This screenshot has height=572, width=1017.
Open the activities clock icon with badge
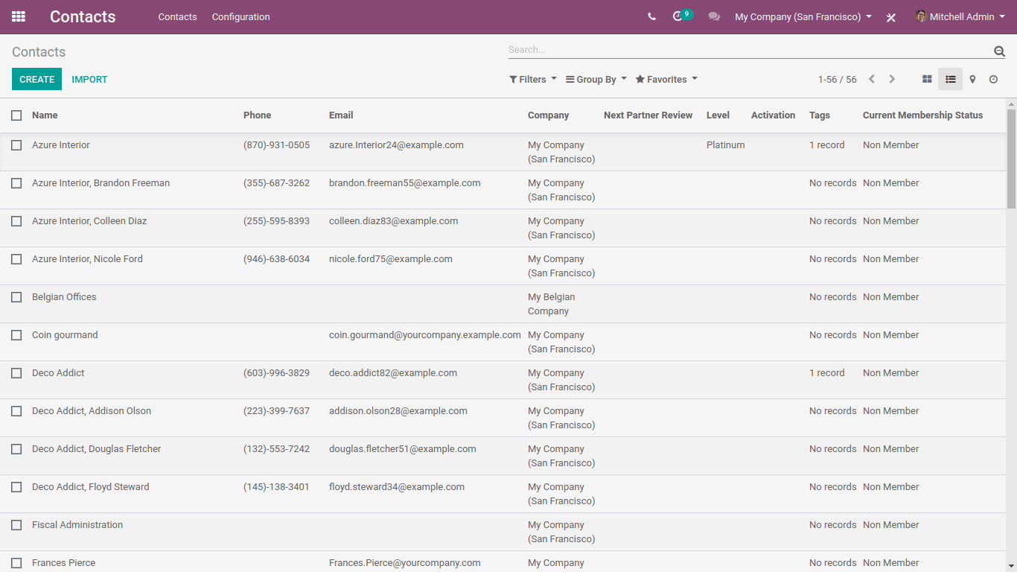(678, 16)
